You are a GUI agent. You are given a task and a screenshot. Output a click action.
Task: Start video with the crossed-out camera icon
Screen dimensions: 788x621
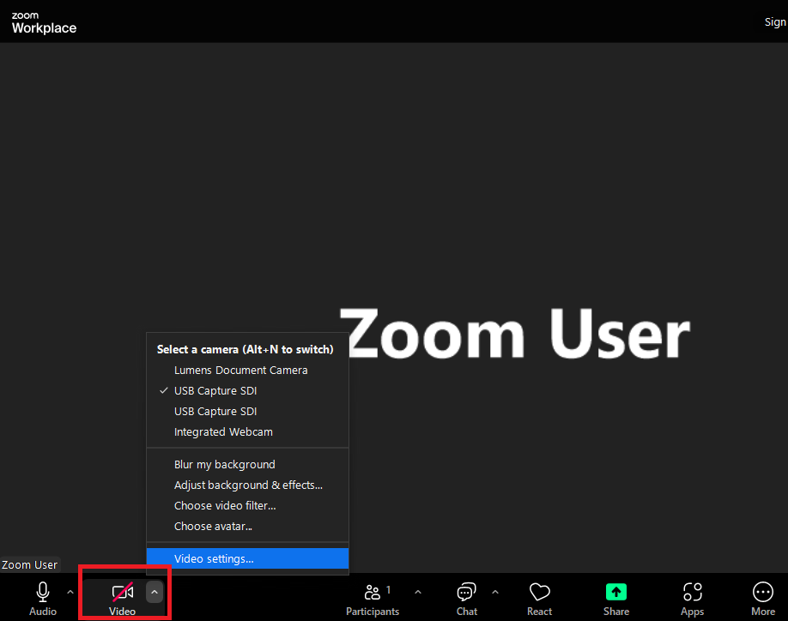[x=123, y=592]
